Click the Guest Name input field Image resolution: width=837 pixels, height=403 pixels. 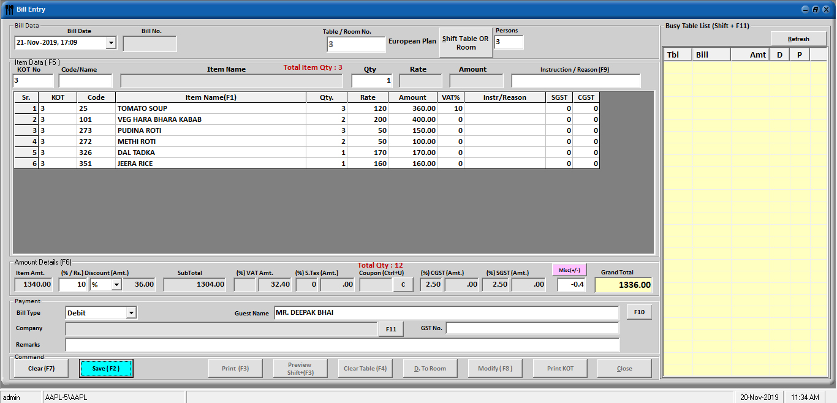tap(446, 313)
